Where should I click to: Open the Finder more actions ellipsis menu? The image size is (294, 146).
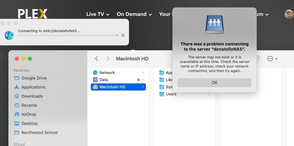(272, 59)
